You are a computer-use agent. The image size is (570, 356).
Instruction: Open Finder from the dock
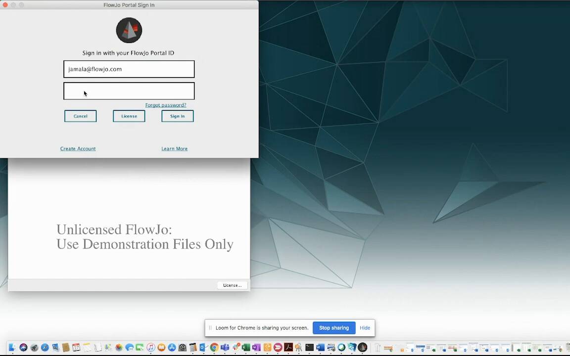pos(12,347)
